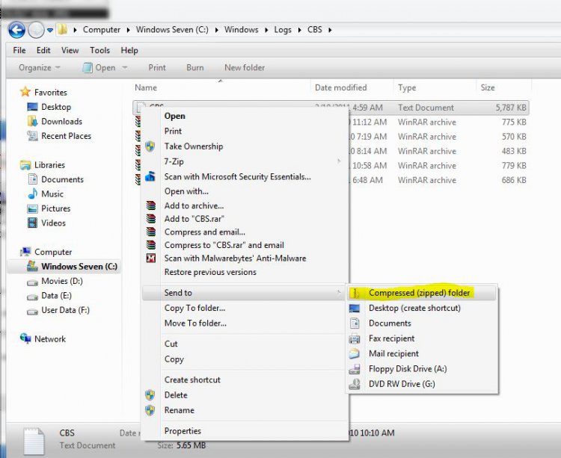Image resolution: width=561 pixels, height=458 pixels.
Task: Click WinRAR icon beside Add to "CBS.rar"
Action: pyautogui.click(x=151, y=219)
